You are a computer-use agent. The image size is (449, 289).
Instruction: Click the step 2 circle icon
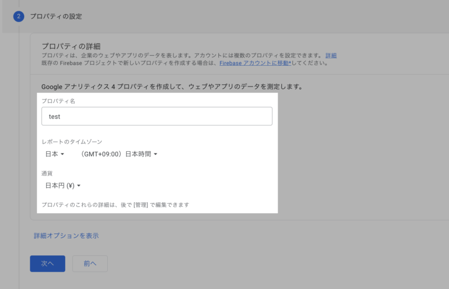[x=19, y=16]
